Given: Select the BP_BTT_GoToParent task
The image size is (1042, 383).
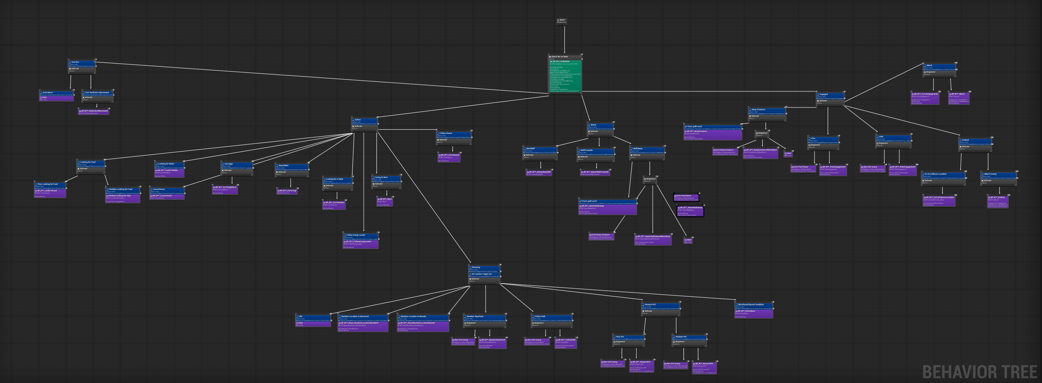Looking at the screenshot, I should coord(449,157).
